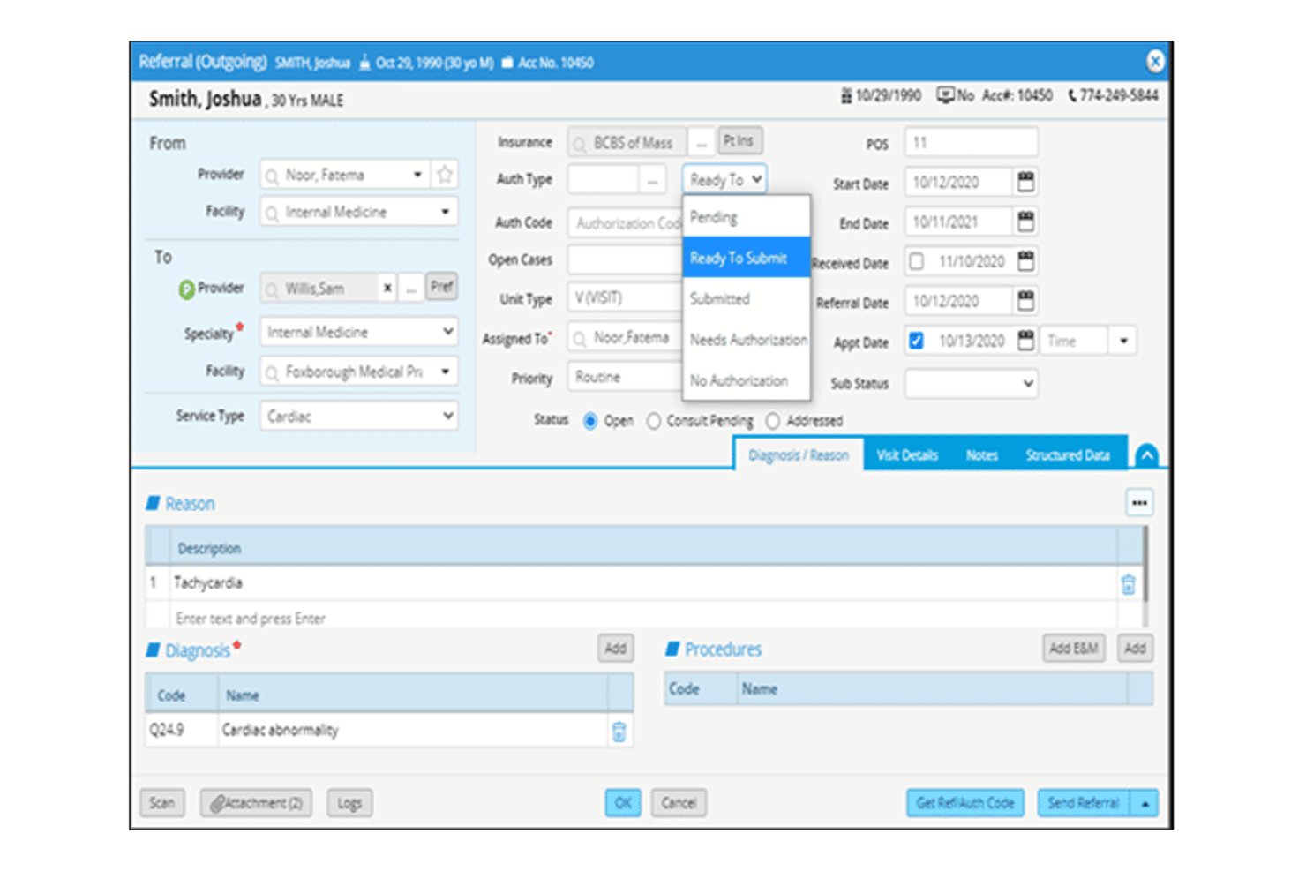1306x871 pixels.
Task: Switch to the Diagnosis / Reason tab
Action: point(799,455)
